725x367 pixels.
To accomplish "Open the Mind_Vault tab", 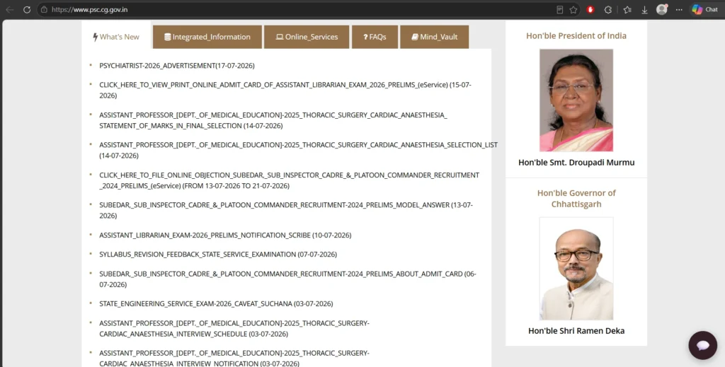I will 434,37.
